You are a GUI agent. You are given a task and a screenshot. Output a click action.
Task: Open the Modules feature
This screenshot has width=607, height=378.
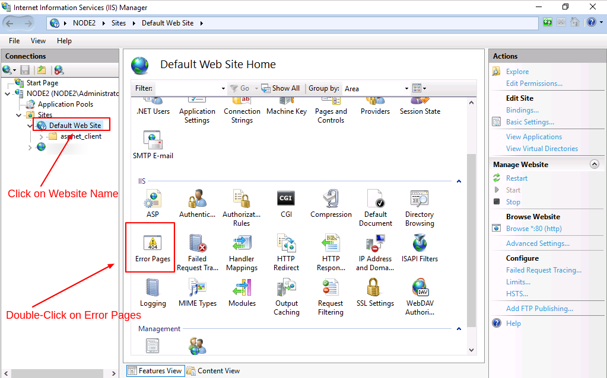242,293
